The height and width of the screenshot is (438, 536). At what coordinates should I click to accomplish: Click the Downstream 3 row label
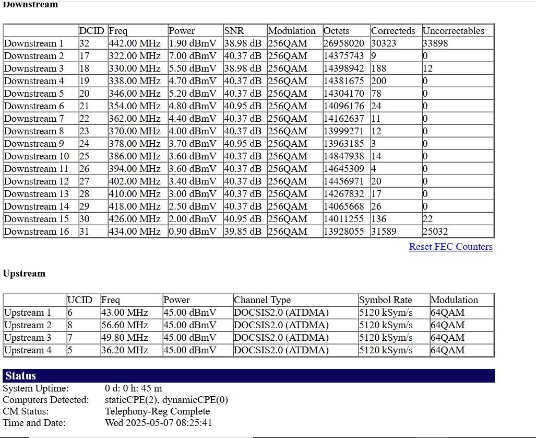pyautogui.click(x=33, y=68)
